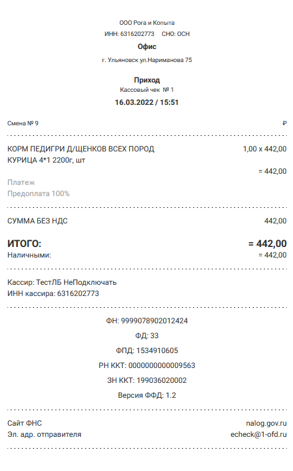Click the address г. Ульяновск ул.Нариманова 75
Viewport: 293px width, 471px height.
tap(146, 60)
